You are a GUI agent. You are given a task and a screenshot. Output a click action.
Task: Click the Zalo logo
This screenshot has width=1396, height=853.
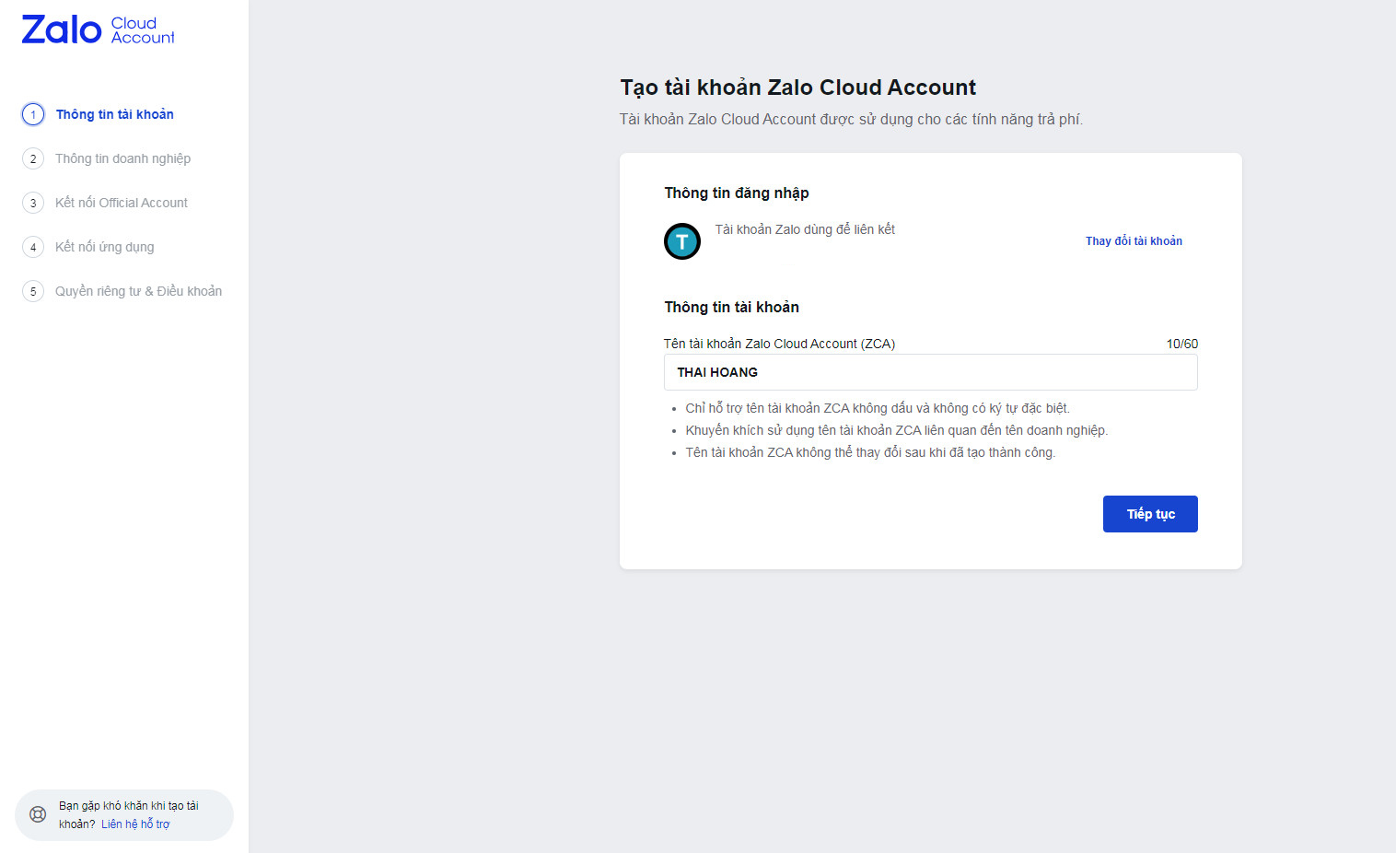61,30
